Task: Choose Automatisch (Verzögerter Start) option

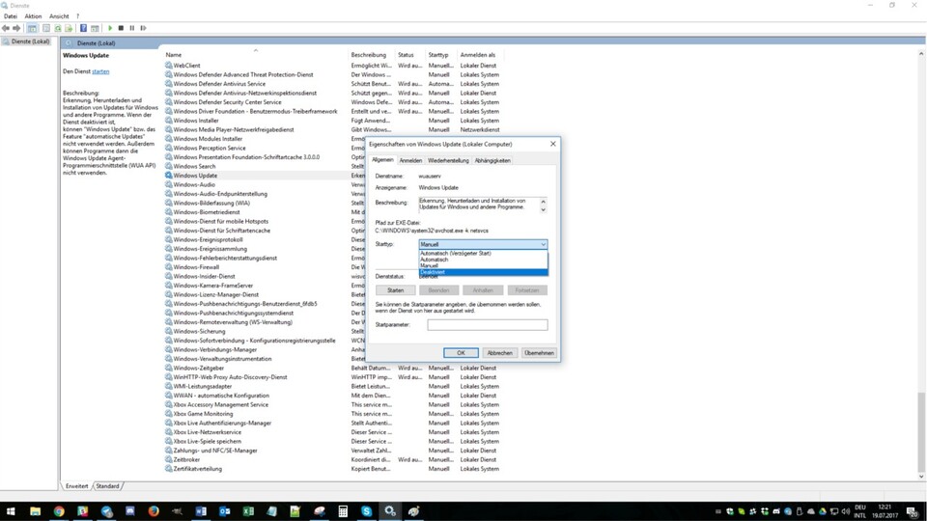Action: pyautogui.click(x=456, y=253)
